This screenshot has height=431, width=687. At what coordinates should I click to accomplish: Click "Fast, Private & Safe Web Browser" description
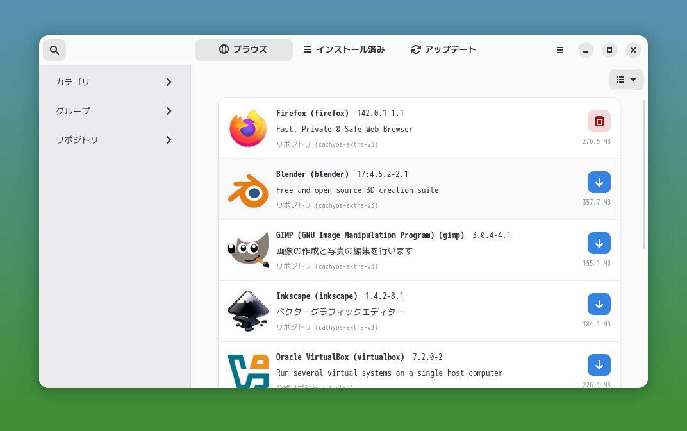344,130
